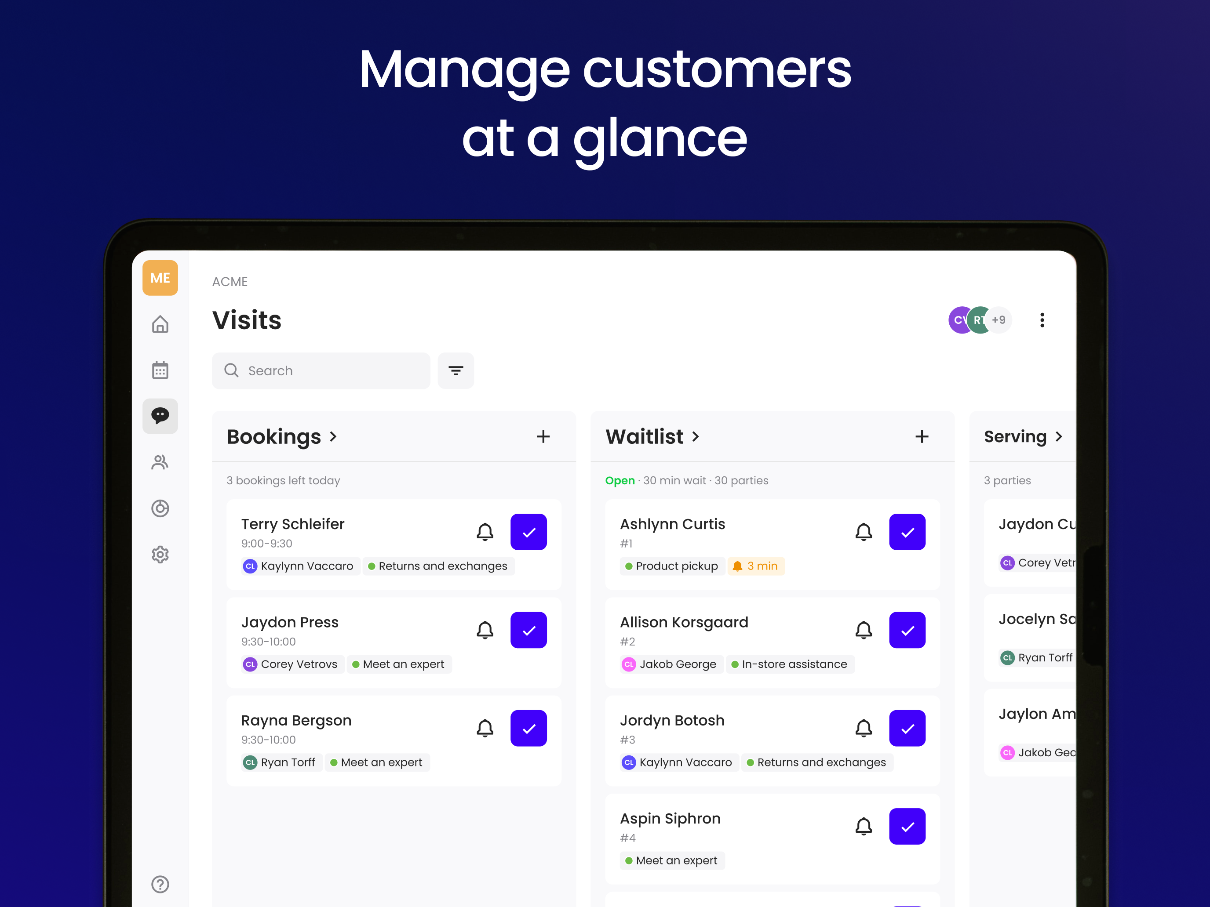Viewport: 1210px width, 907px height.
Task: Serve Aspin Siphron with checkmark button
Action: point(907,826)
